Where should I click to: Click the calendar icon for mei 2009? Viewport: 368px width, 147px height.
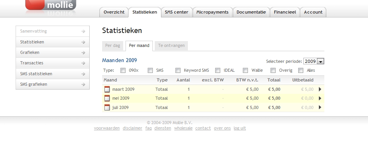tap(107, 98)
